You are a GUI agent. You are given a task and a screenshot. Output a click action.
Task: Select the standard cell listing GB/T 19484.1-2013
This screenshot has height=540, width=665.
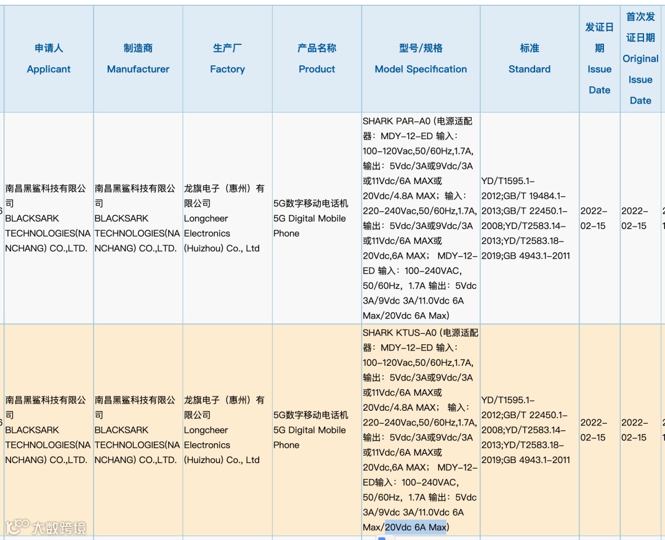(x=530, y=218)
